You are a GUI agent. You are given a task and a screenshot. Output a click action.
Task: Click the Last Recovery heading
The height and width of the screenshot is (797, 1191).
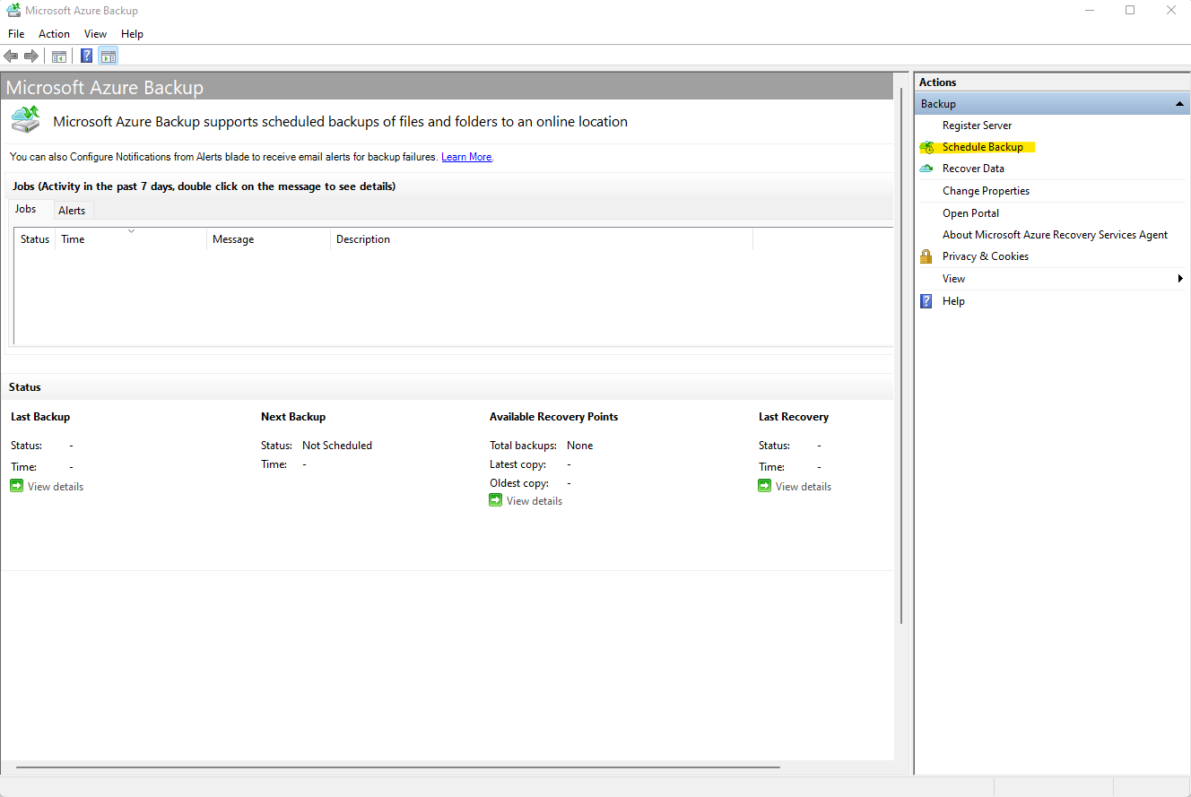(794, 417)
